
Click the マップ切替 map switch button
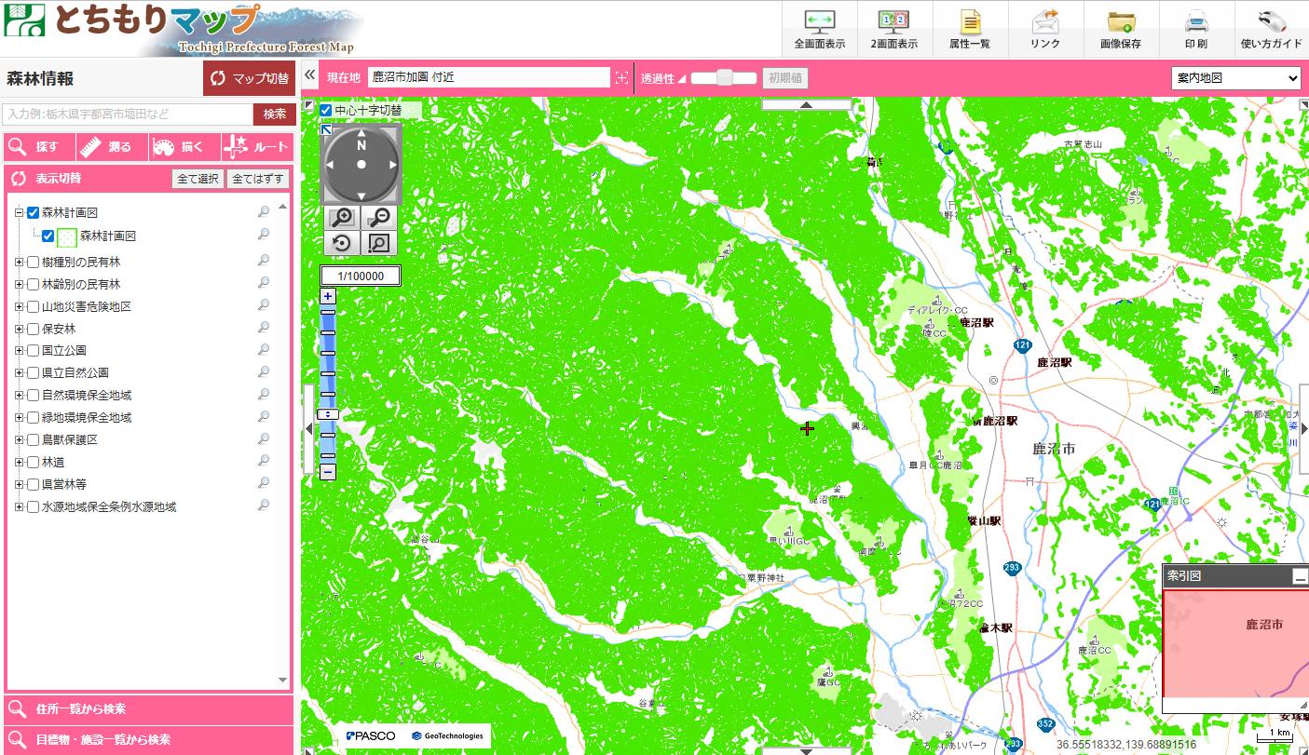[249, 78]
